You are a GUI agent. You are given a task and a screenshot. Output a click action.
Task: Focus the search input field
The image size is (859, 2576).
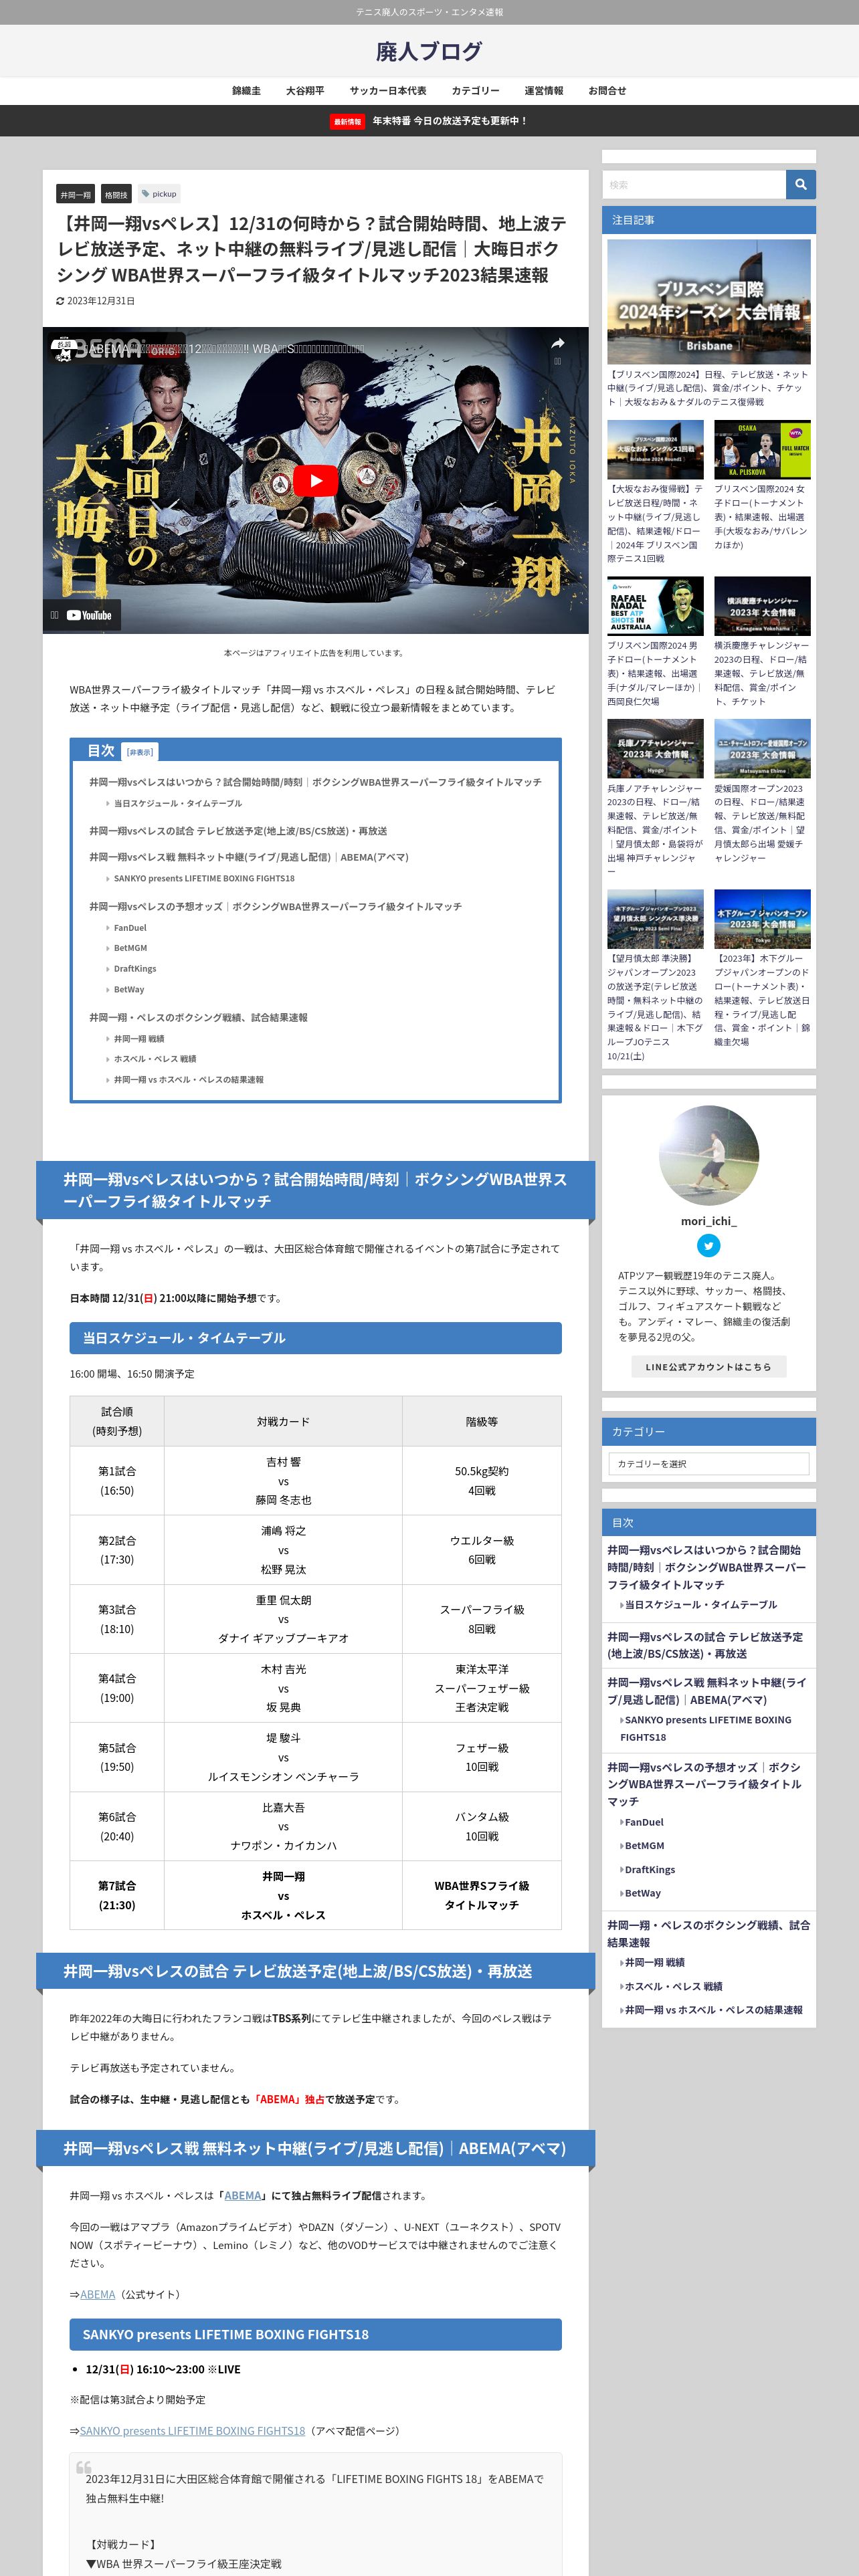(694, 184)
